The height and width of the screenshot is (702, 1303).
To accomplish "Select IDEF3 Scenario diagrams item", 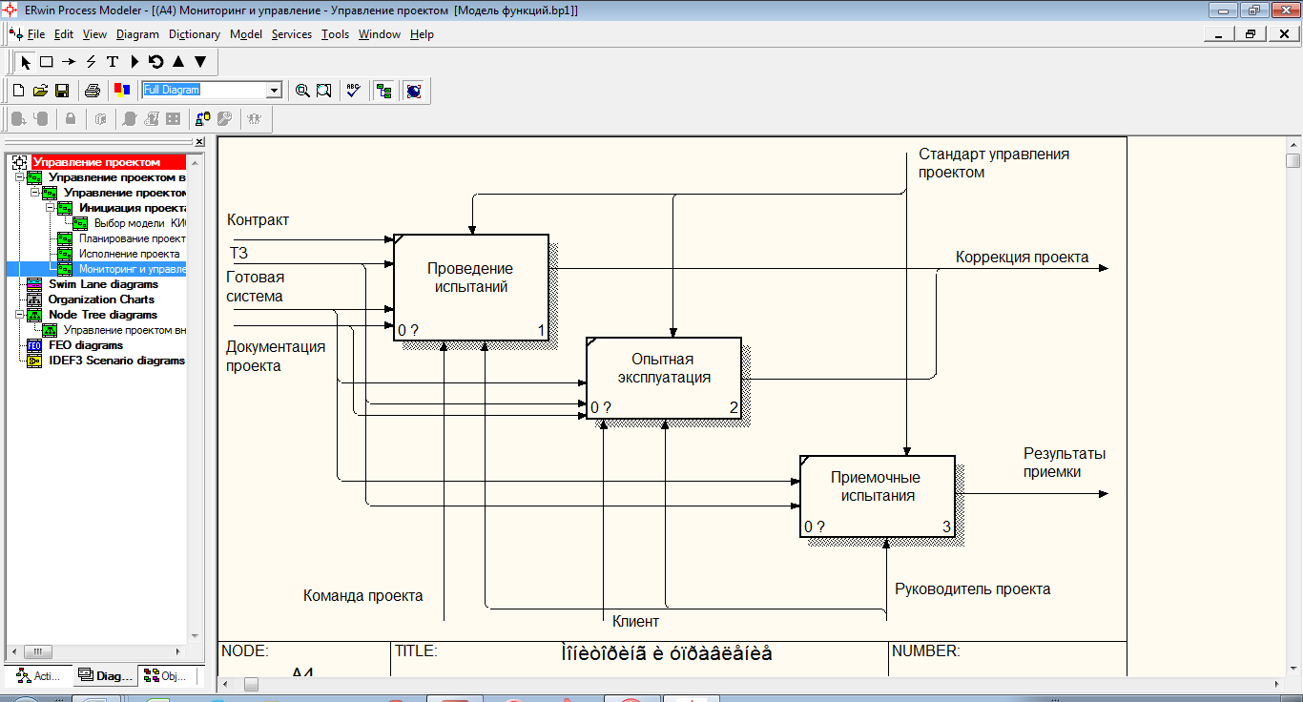I will coord(116,361).
